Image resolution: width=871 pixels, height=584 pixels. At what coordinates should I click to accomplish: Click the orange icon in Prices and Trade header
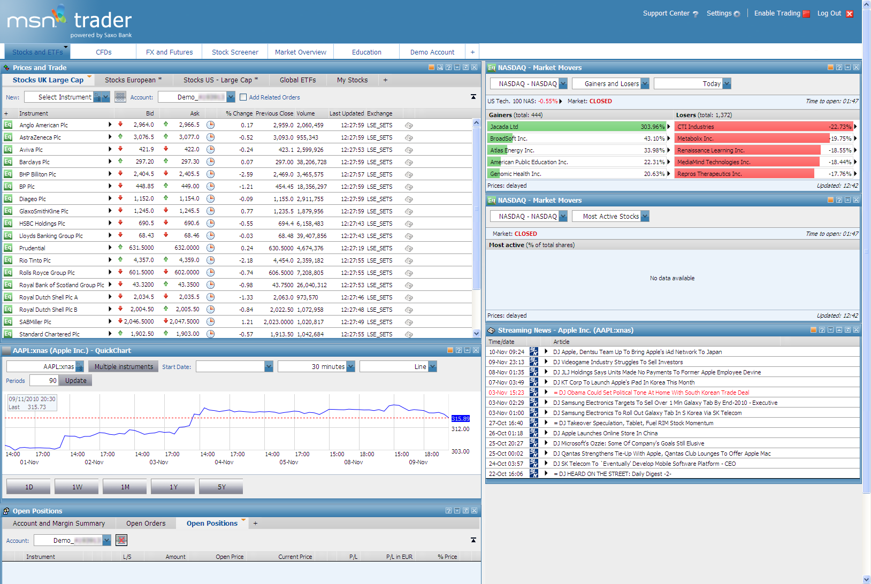tap(431, 67)
